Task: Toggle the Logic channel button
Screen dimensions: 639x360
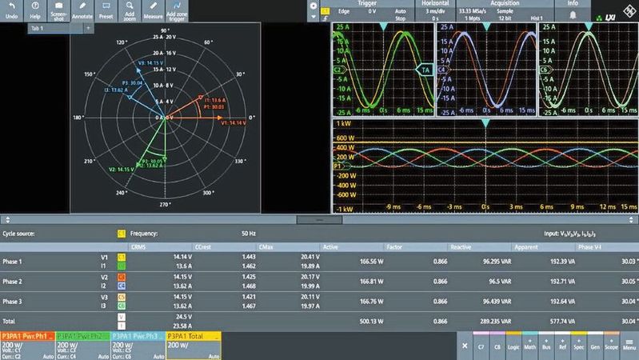Action: (x=513, y=346)
